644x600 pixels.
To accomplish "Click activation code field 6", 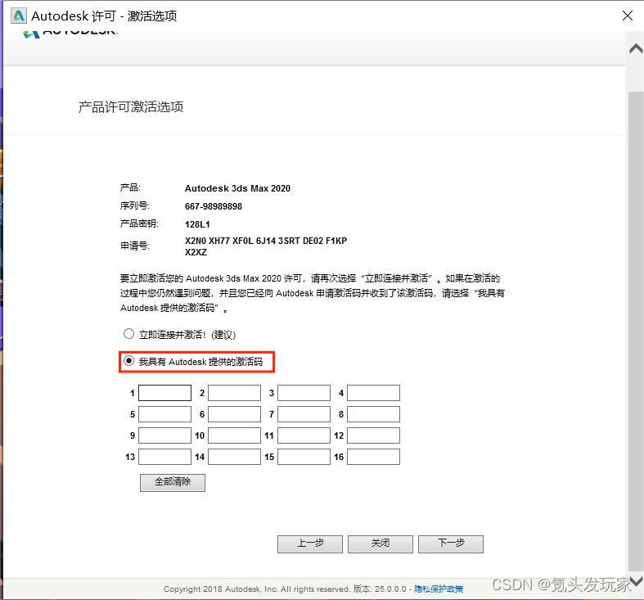I will point(234,414).
